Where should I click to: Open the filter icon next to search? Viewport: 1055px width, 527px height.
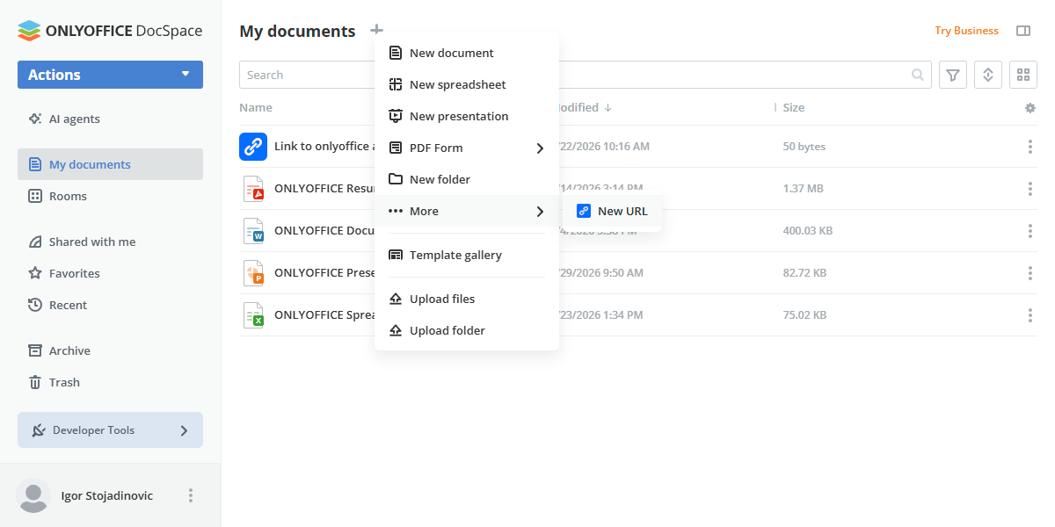[x=953, y=76]
